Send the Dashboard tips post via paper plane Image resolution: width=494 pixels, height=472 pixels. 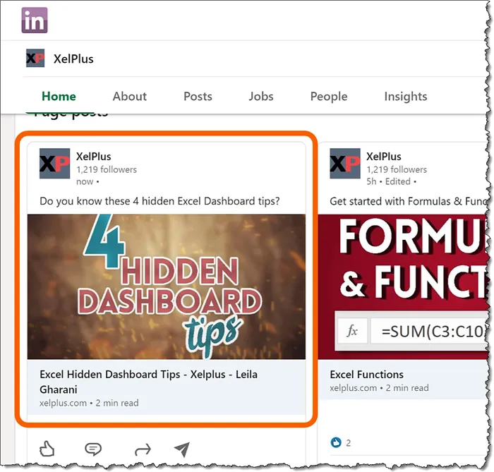[x=182, y=449]
